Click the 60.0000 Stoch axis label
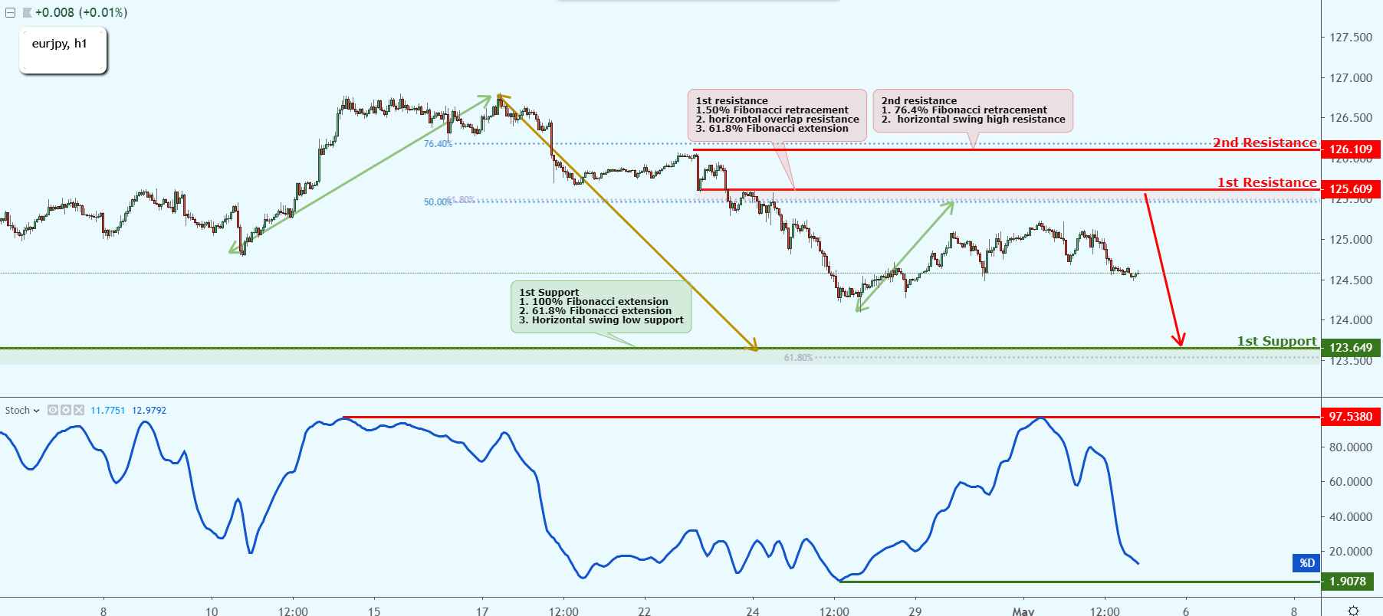 click(1351, 482)
